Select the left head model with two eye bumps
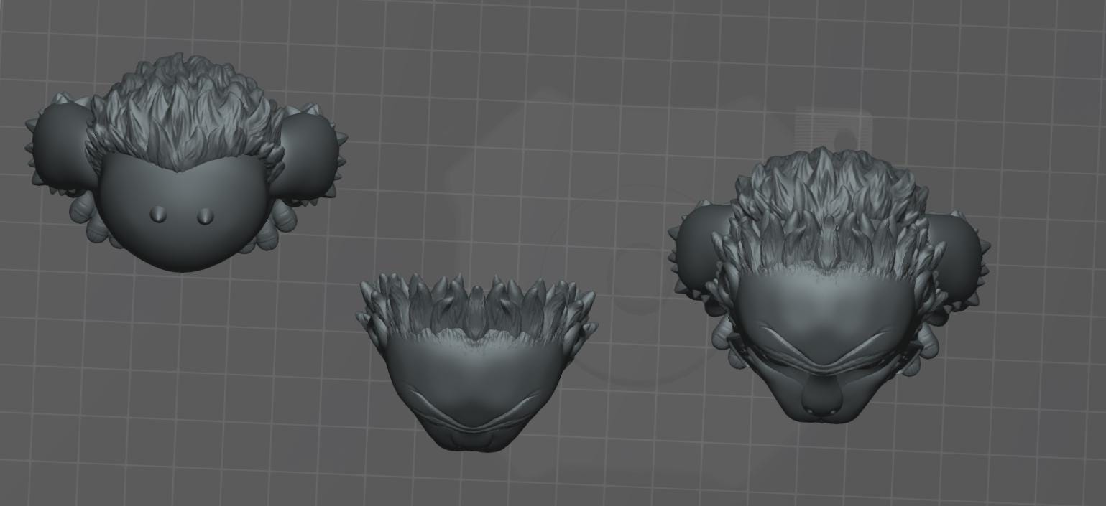Viewport: 1106px width, 506px height. (185, 164)
